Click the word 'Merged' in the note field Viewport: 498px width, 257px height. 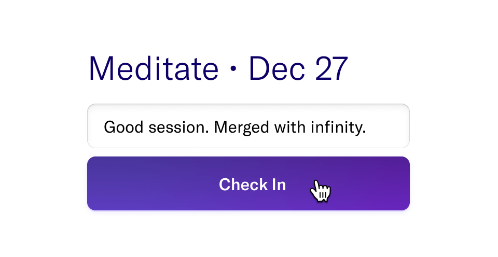pyautogui.click(x=242, y=127)
